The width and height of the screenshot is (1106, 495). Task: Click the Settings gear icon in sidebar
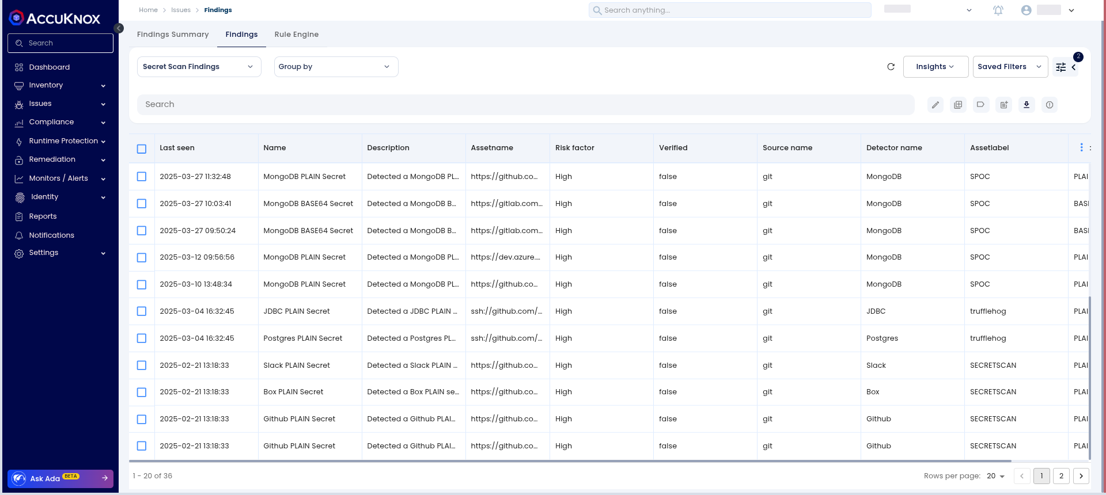click(19, 253)
